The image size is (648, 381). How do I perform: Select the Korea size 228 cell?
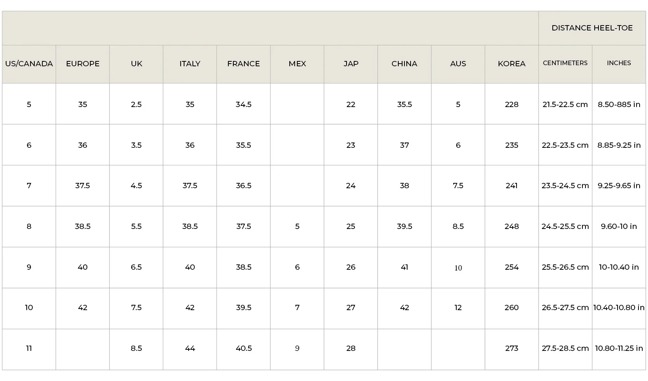tap(512, 104)
